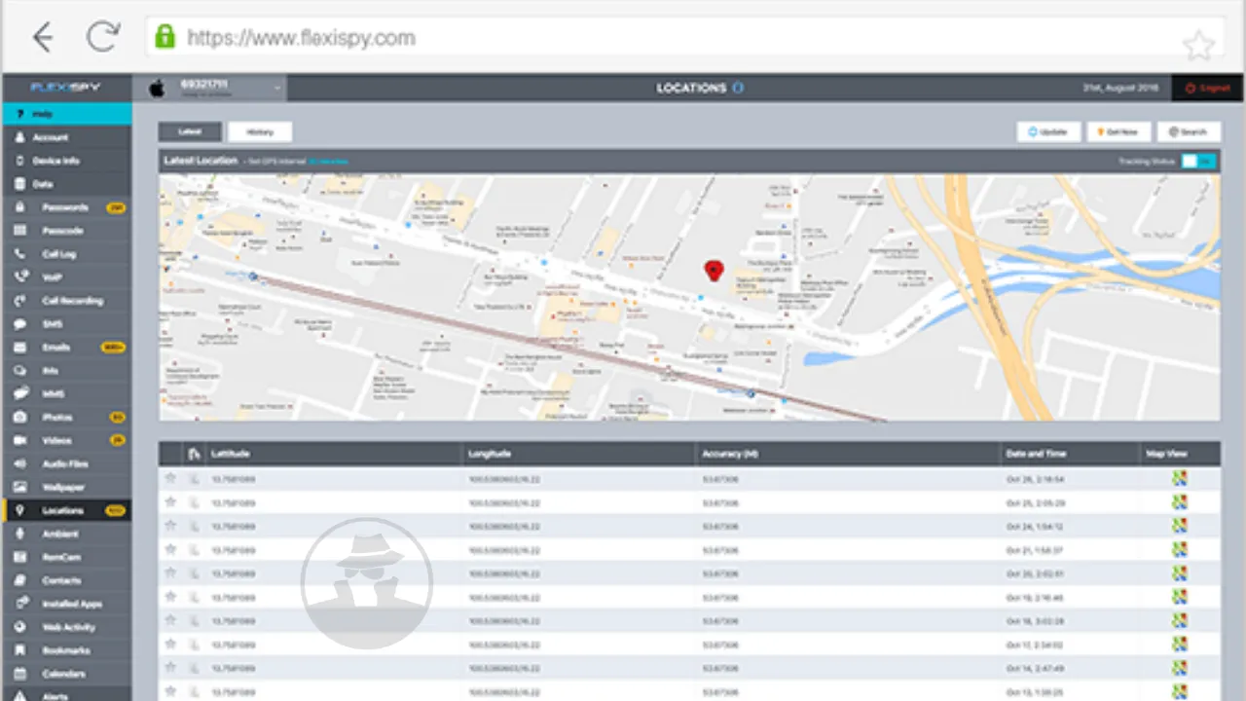The image size is (1246, 701).
Task: Click the MMS icon
Action: (x=20, y=394)
